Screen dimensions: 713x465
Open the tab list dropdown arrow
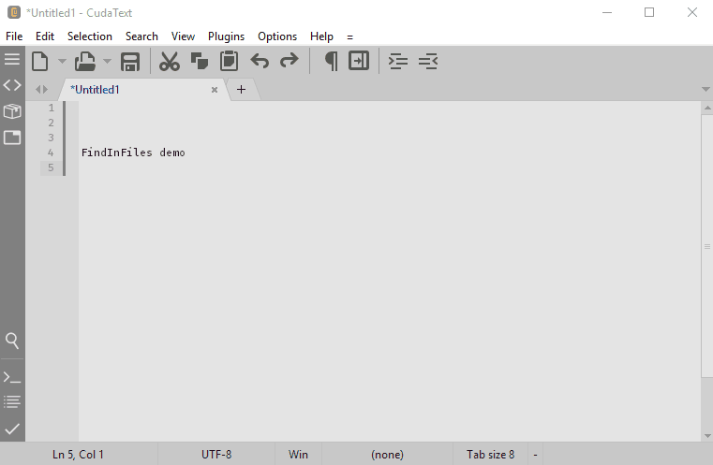coord(706,90)
